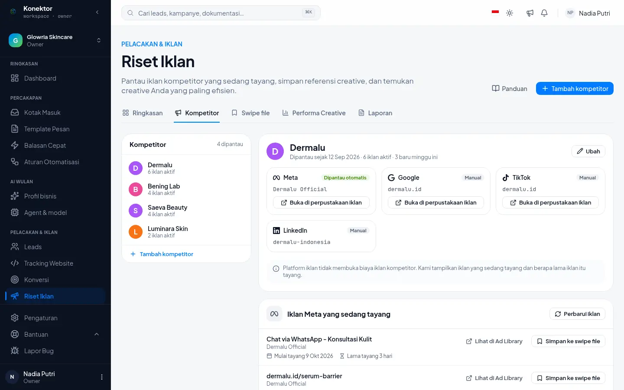The image size is (624, 390).
Task: Click Ubah to edit Dermalu
Action: click(588, 151)
